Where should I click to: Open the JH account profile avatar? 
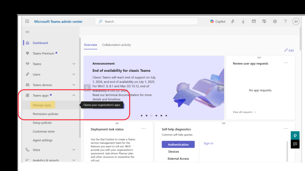pos(296,22)
